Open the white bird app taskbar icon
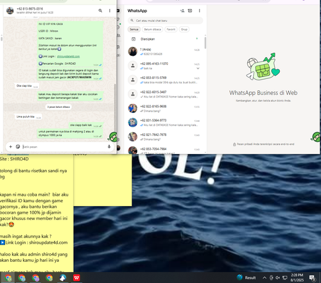This screenshot has height=283, width=321. (63, 278)
